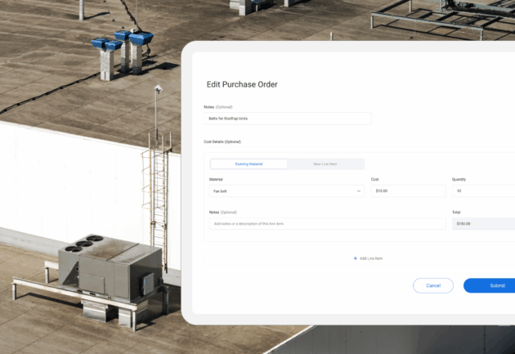Click the Total field label
515x354 pixels.
point(456,212)
